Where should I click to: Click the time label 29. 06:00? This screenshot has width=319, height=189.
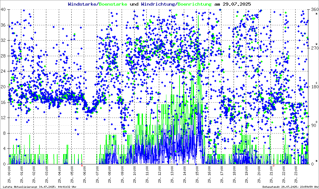pos(84,175)
